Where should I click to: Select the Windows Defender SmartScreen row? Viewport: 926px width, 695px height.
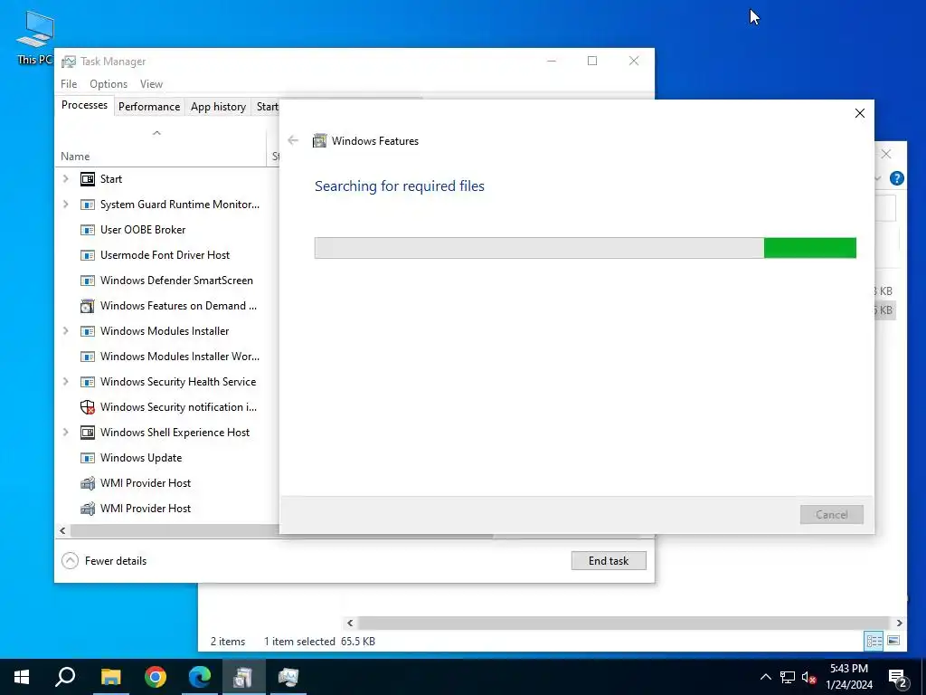point(167,281)
